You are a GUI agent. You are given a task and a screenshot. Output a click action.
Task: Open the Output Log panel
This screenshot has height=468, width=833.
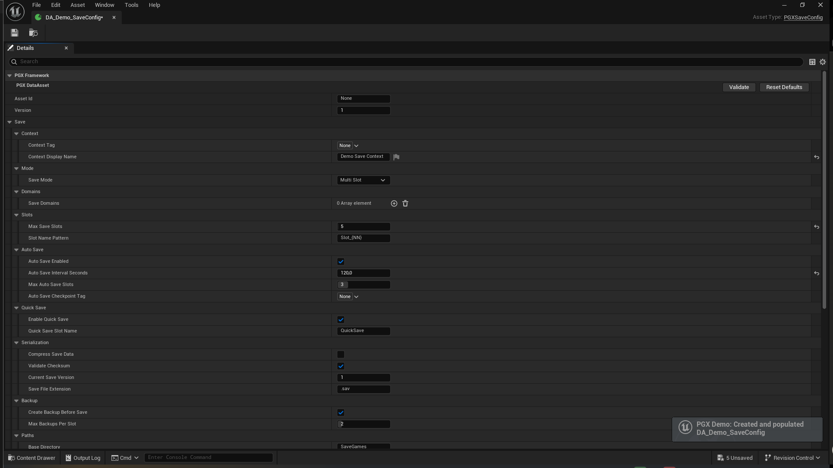[x=83, y=457]
